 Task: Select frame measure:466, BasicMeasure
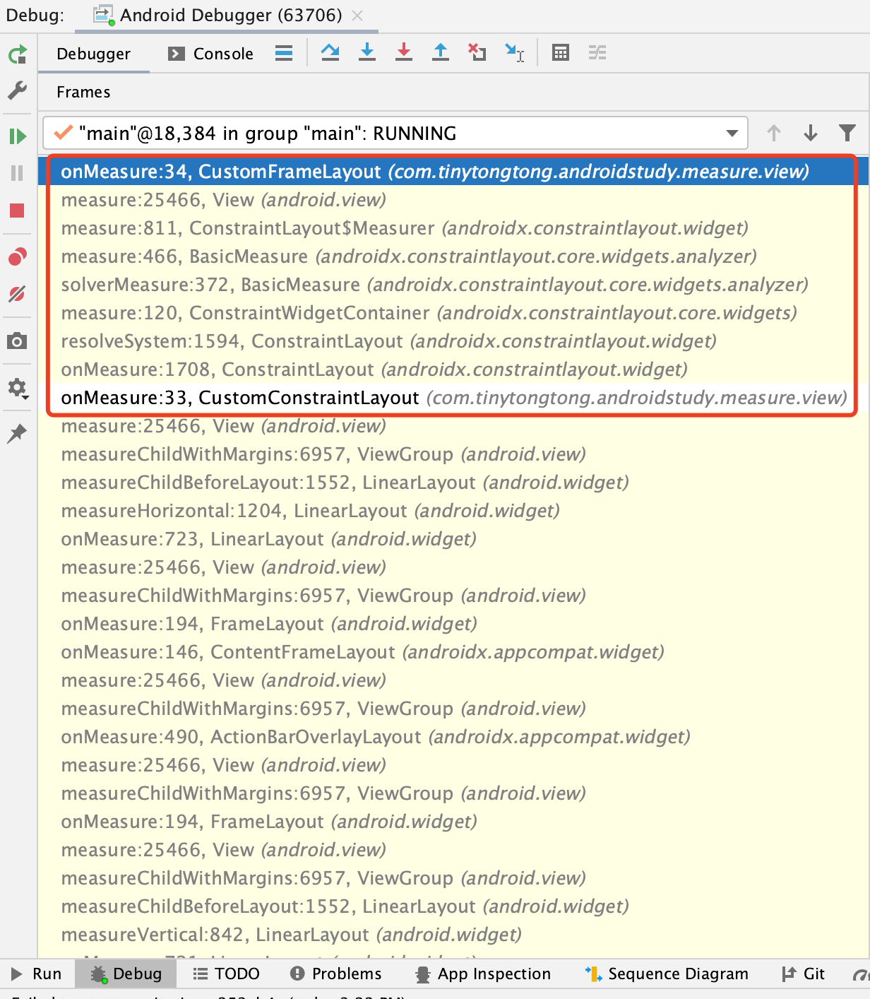coord(452,256)
